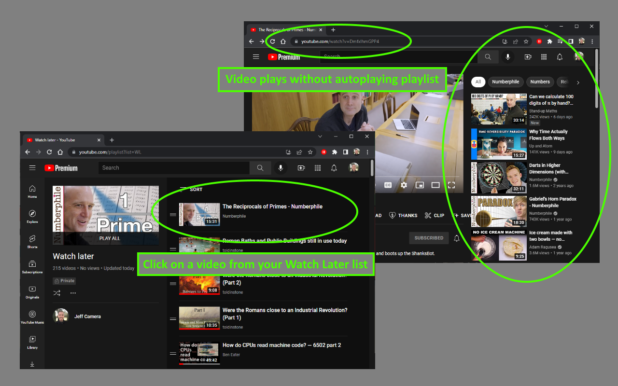Open Library in the YouTube sidebar
The width and height of the screenshot is (618, 386).
pyautogui.click(x=32, y=342)
